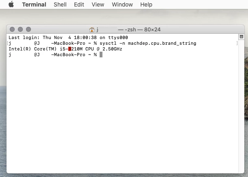Open the Window menu
Screen dimensions: 248x177
tap(122, 4)
